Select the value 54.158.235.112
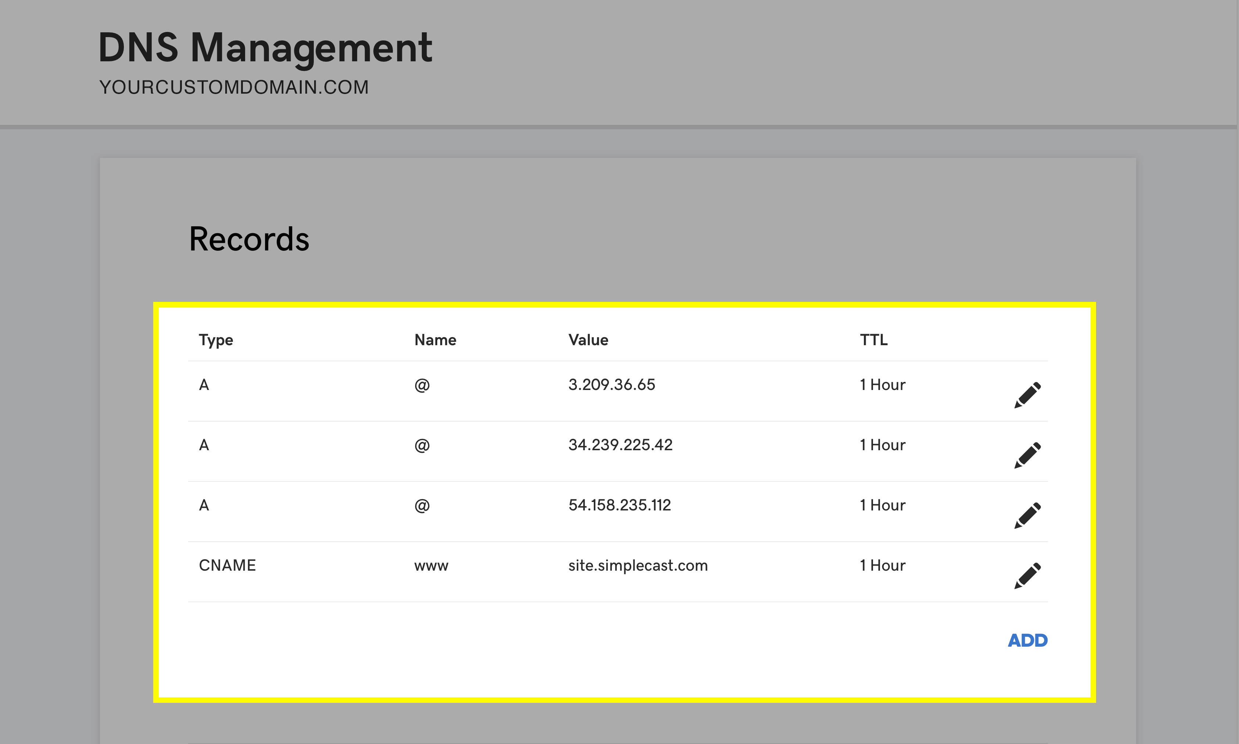Viewport: 1239px width, 744px height. (619, 505)
